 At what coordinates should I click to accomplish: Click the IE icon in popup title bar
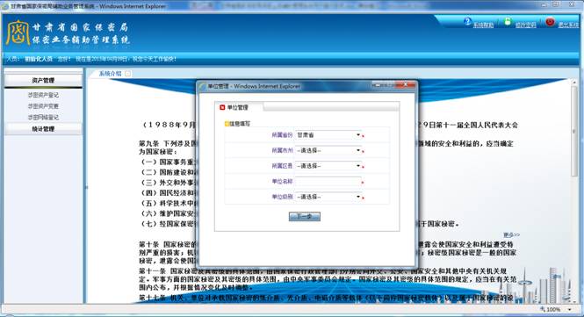(203, 86)
